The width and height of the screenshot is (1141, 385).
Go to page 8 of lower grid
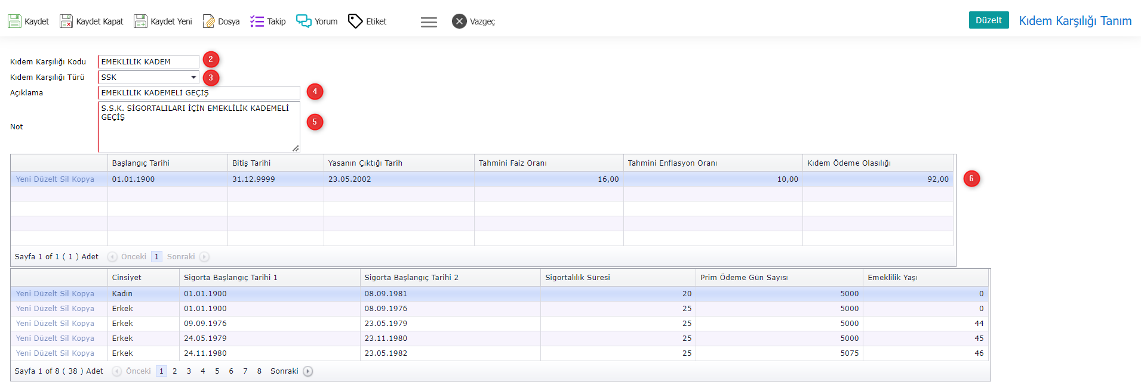click(259, 371)
